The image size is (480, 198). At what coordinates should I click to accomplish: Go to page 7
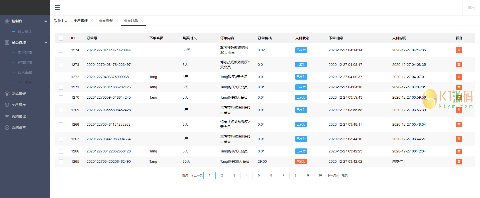coord(283,175)
